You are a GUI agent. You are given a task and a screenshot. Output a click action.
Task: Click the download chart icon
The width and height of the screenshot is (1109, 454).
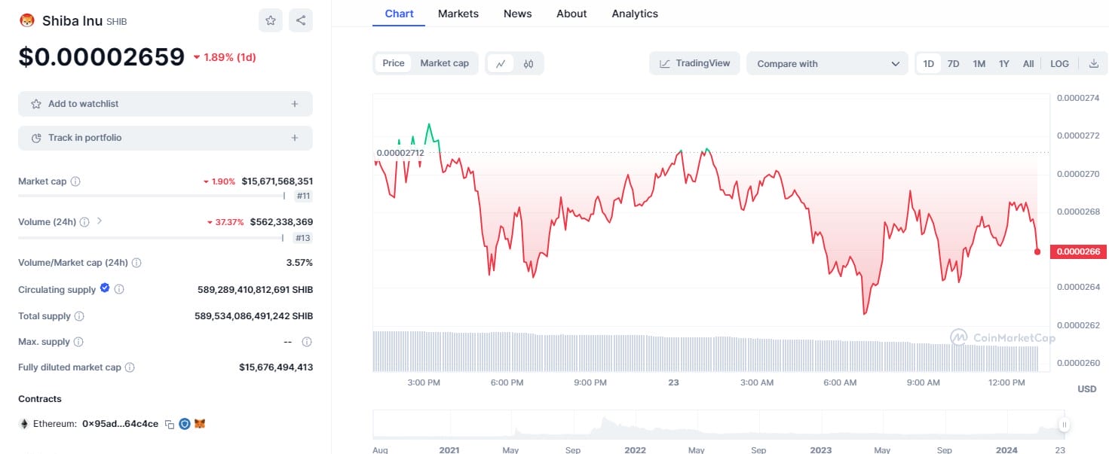coord(1093,64)
